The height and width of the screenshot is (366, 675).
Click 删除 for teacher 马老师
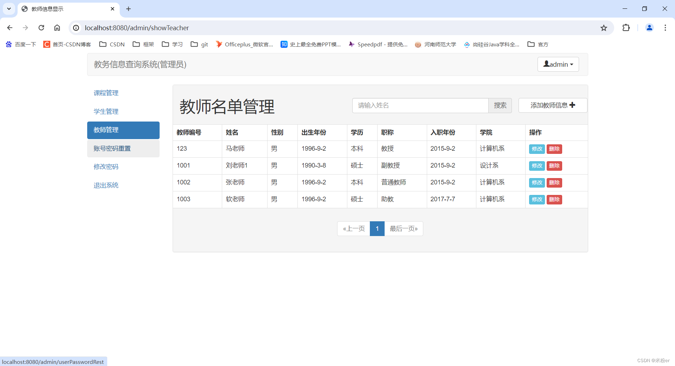click(554, 149)
